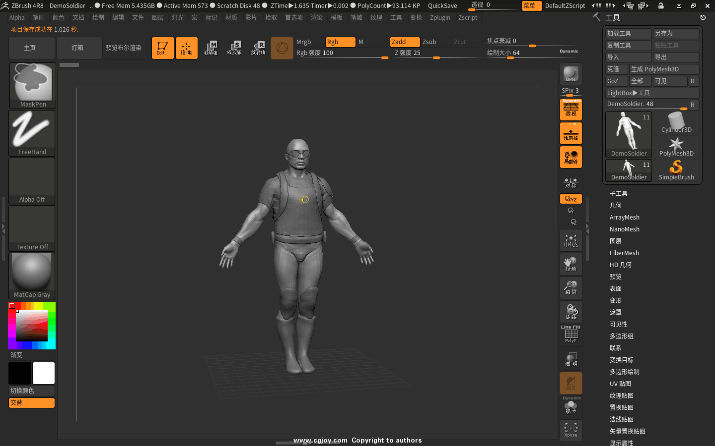Select the Move axis (移动轴) tool

(x=211, y=48)
